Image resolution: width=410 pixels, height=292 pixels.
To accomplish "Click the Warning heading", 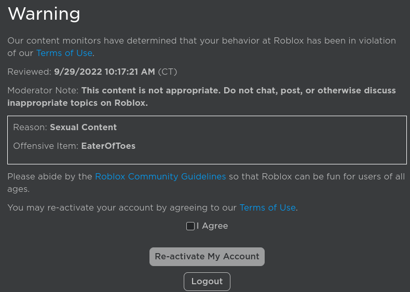I will tap(44, 14).
